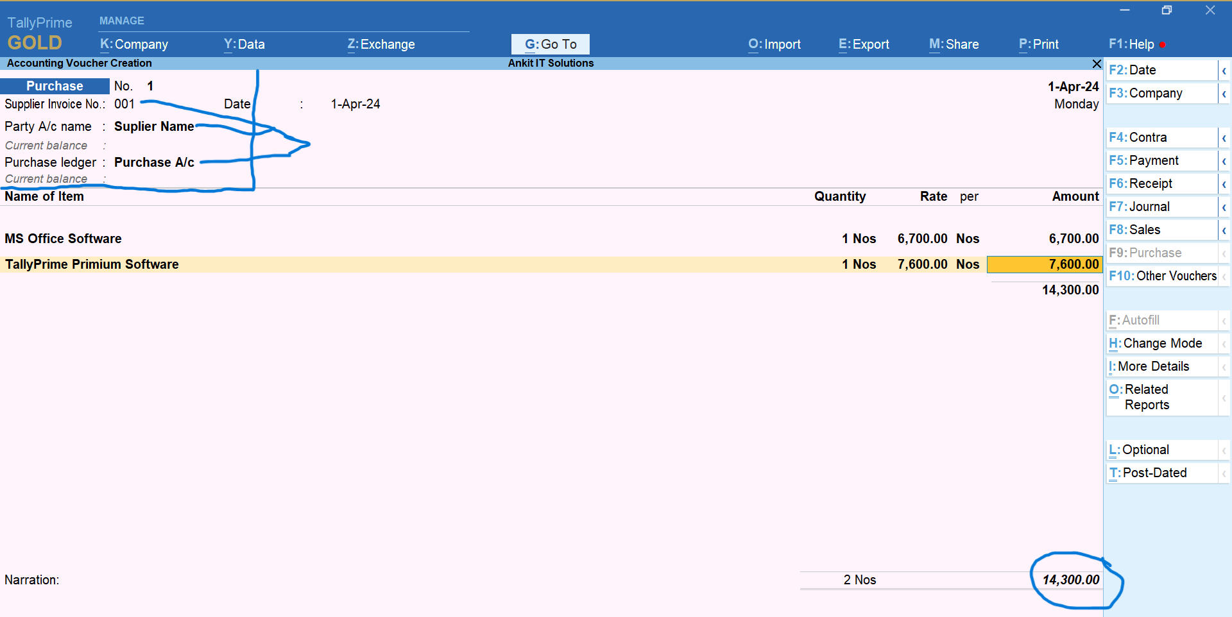Close the Accounting Voucher Creation screen
The width and height of the screenshot is (1232, 617).
[1097, 63]
